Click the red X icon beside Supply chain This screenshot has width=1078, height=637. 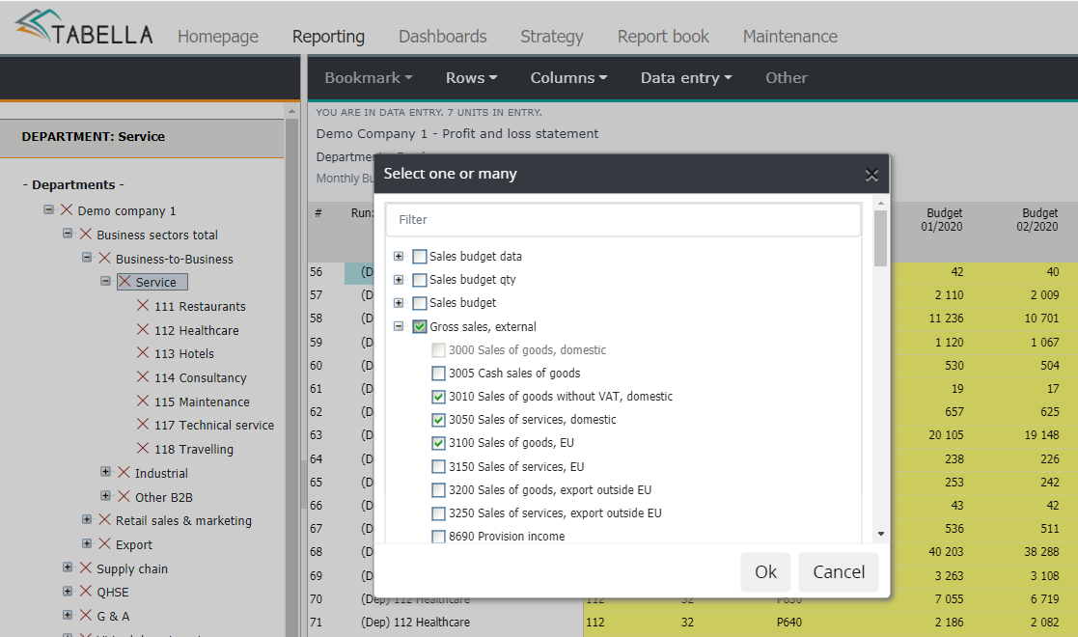pos(86,568)
